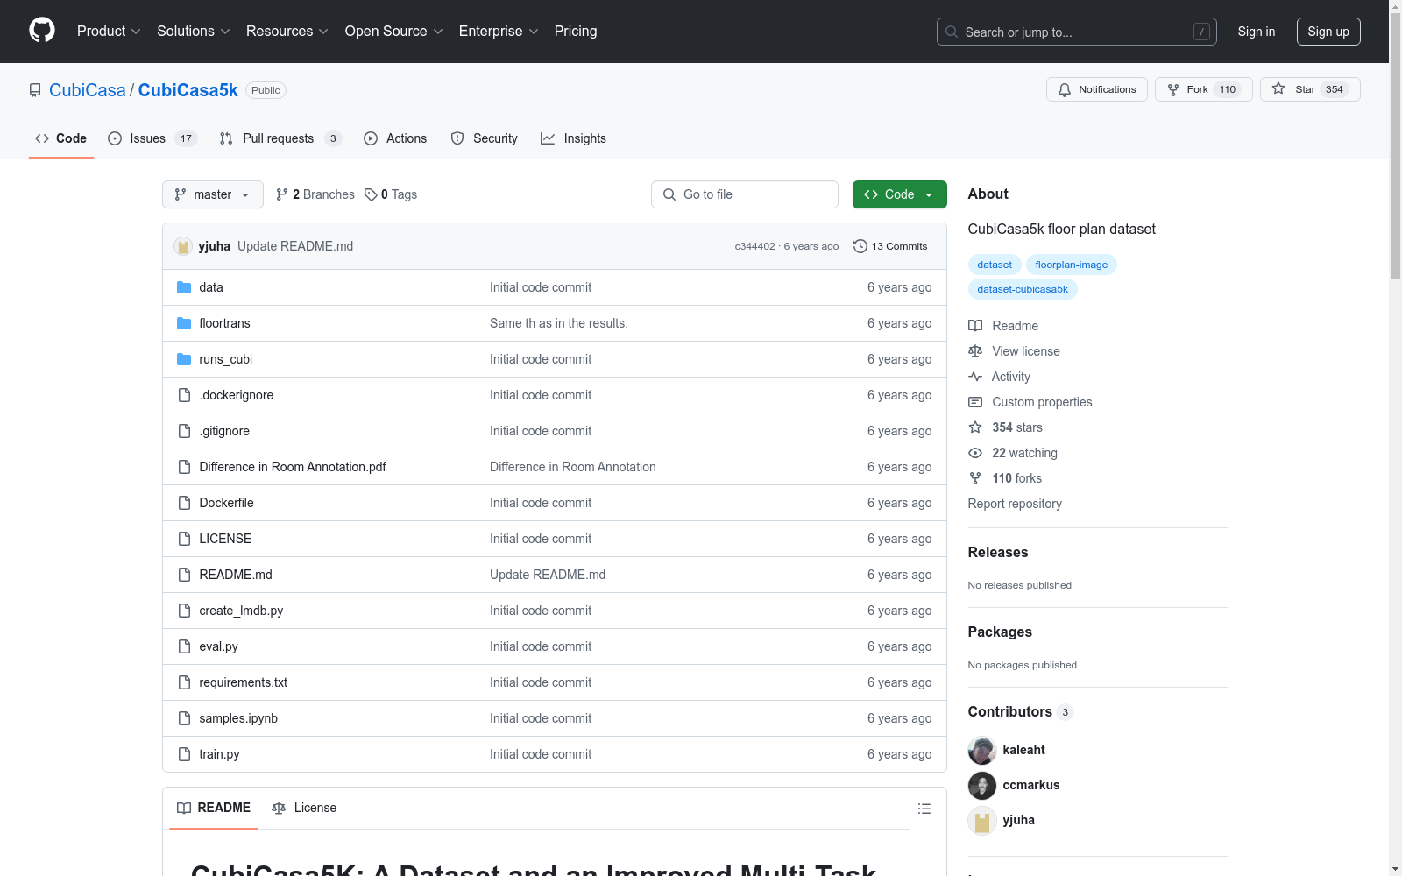Click the Activity pulse icon
The image size is (1402, 876).
(x=975, y=377)
